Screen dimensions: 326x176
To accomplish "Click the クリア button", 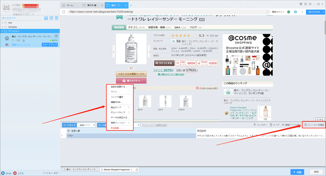I will click(x=274, y=125).
